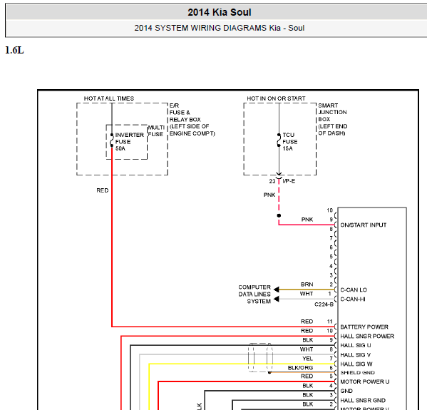The width and height of the screenshot is (427, 410).
Task: Click the 'HOT AT ALL TIMES' label
Action: (109, 98)
